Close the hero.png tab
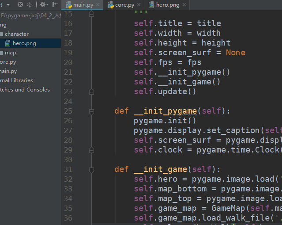This screenshot has width=282, height=225. coord(184,5)
